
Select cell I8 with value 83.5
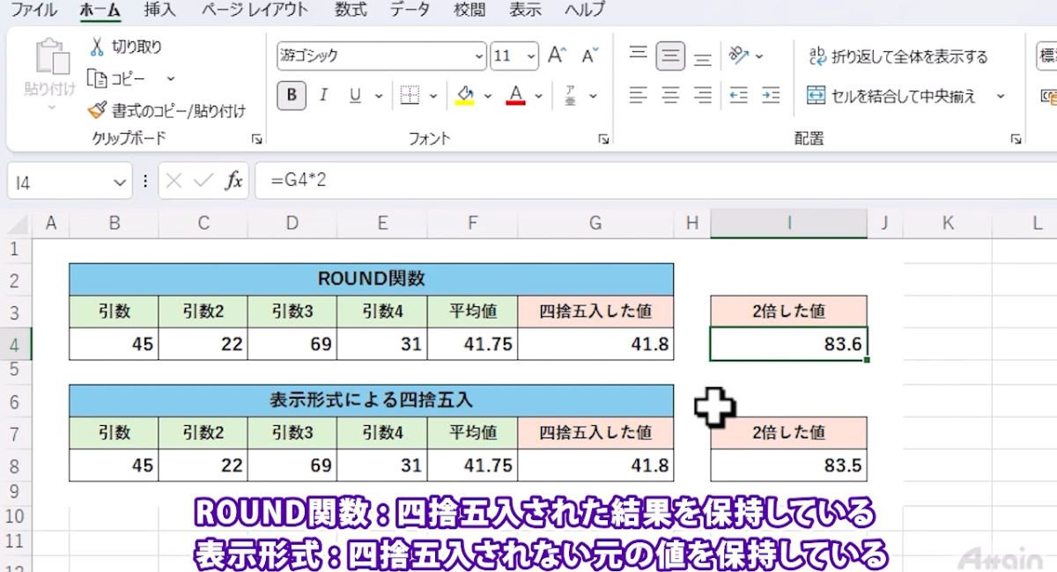788,466
